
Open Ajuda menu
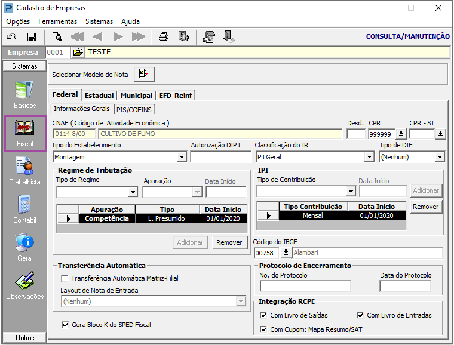click(x=130, y=21)
